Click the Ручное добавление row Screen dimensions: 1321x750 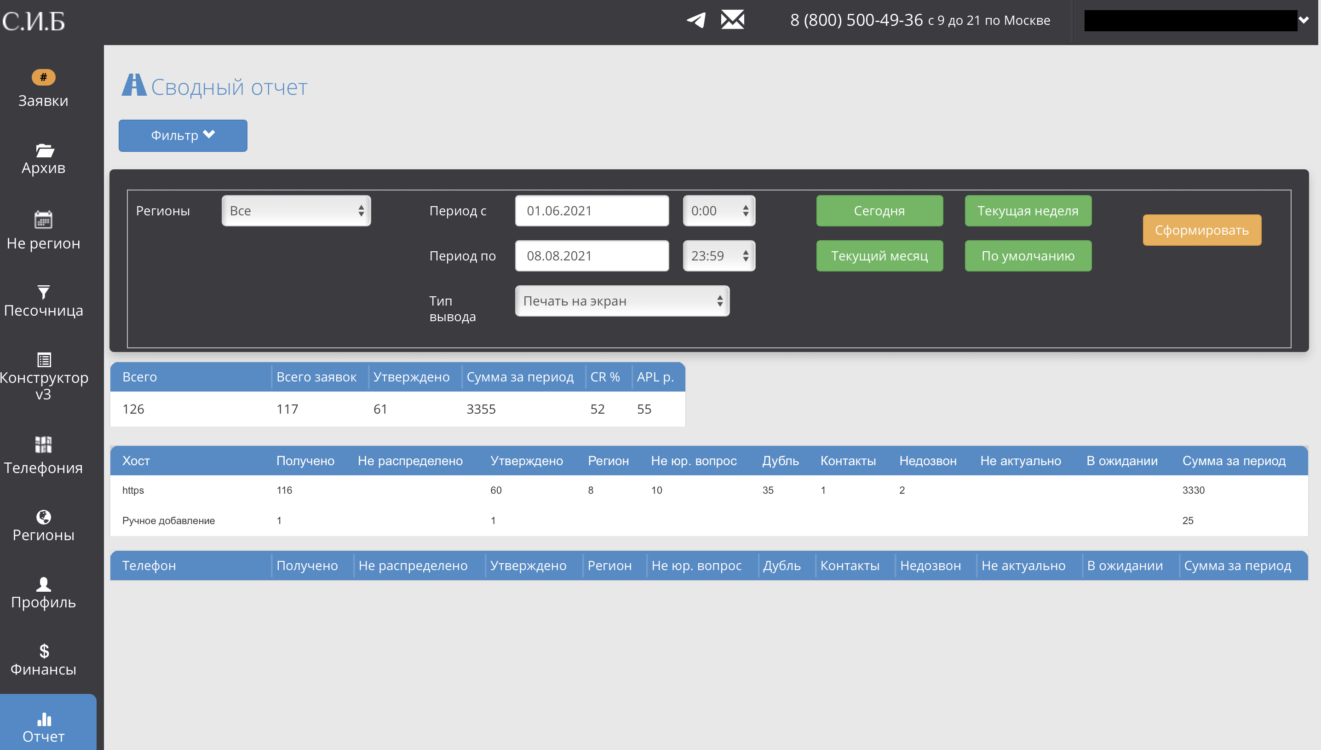click(709, 521)
